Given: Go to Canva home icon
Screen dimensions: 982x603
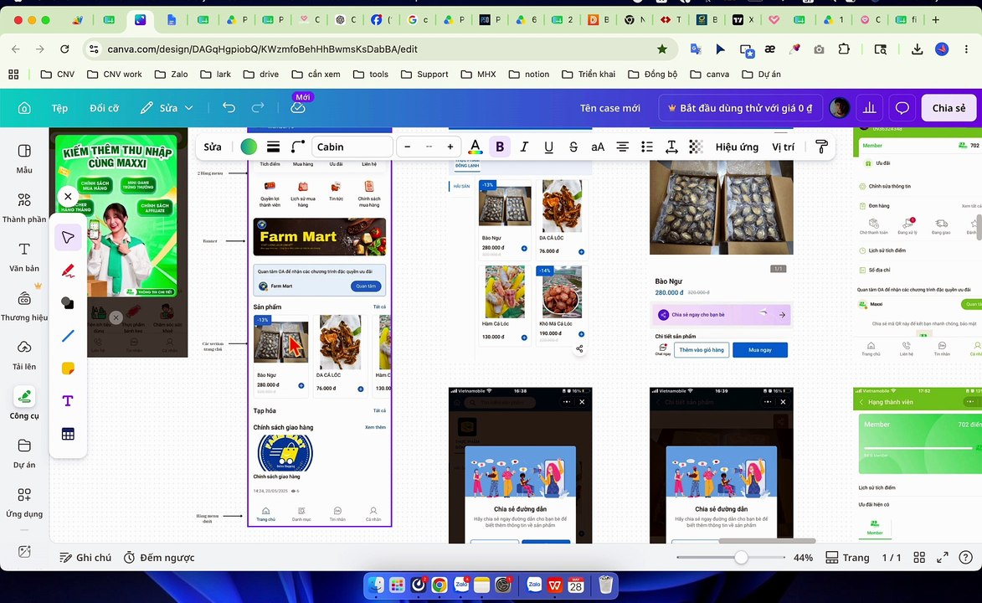Looking at the screenshot, I should (x=23, y=108).
